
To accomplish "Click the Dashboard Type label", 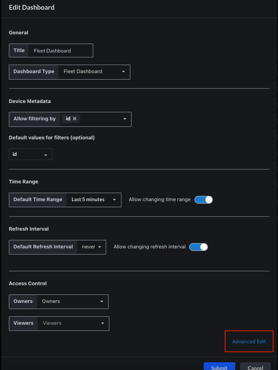I will [34, 71].
